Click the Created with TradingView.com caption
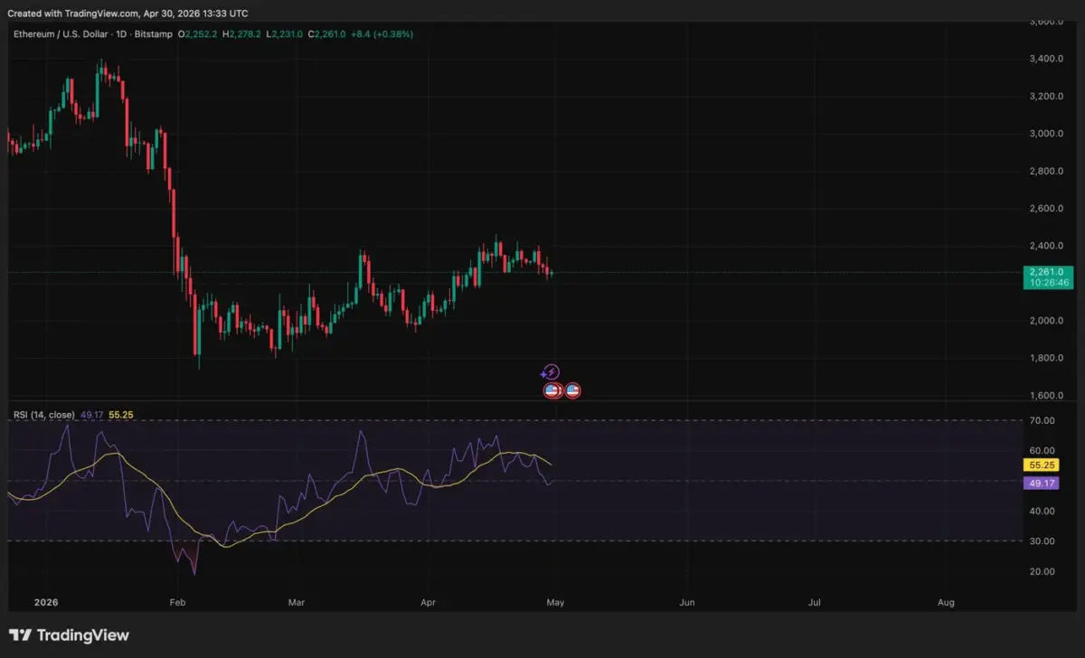Image resolution: width=1085 pixels, height=658 pixels. [127, 14]
